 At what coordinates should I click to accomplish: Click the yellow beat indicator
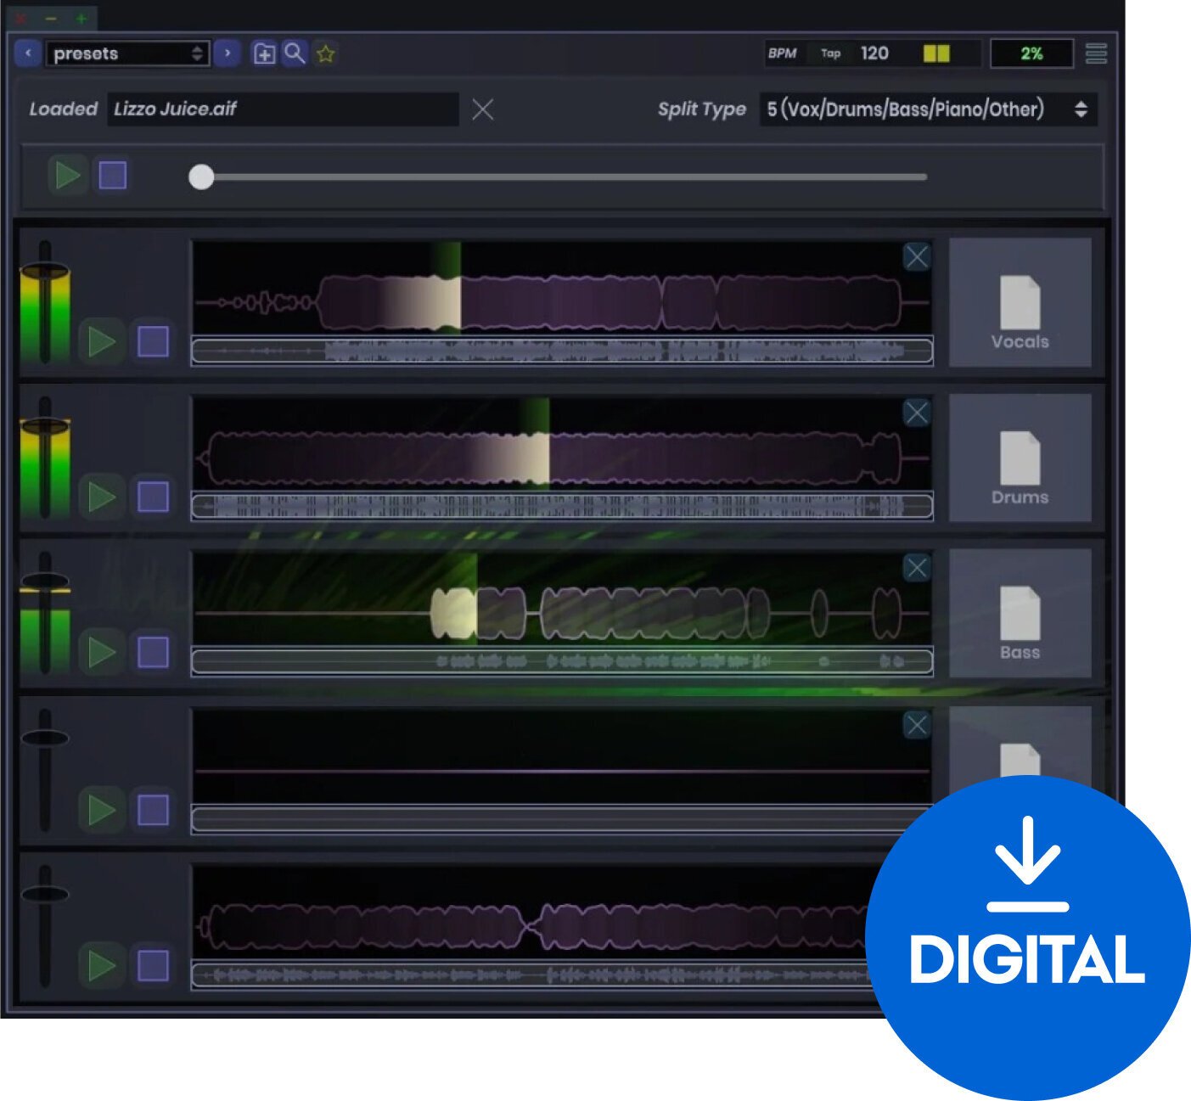tap(936, 53)
